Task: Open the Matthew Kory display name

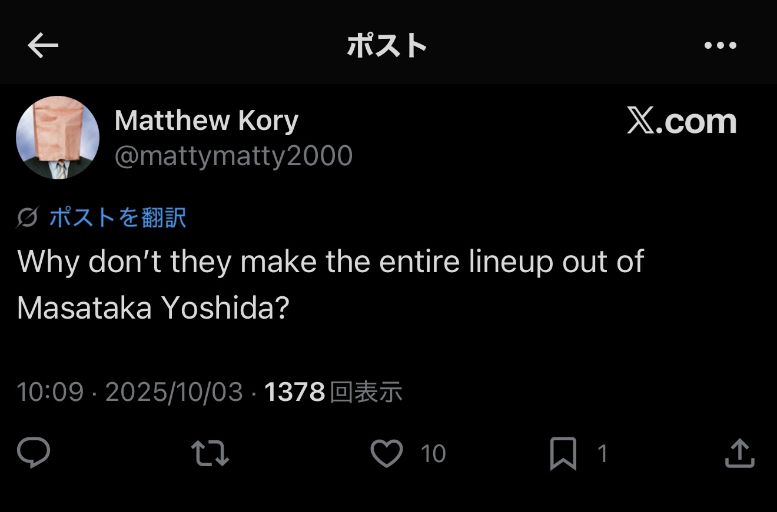Action: [207, 121]
